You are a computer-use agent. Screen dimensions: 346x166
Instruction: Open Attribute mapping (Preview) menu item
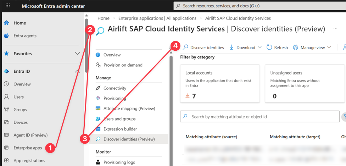[129, 109]
